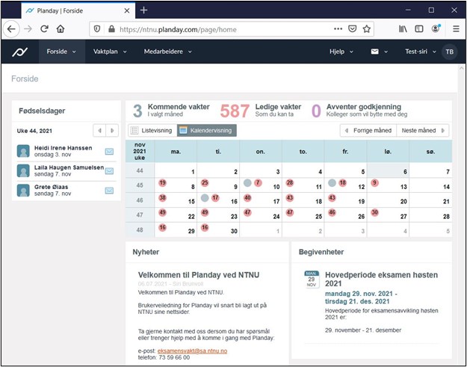This screenshot has height=367, width=467.
Task: Expand the Hjelp dropdown
Action: (x=341, y=52)
